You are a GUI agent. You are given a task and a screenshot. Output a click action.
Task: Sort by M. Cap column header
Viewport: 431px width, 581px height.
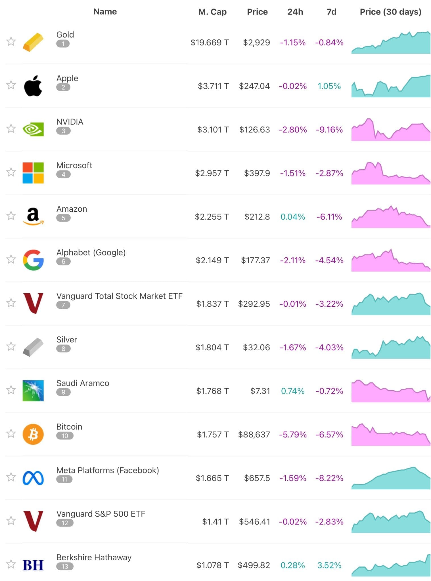tap(212, 12)
